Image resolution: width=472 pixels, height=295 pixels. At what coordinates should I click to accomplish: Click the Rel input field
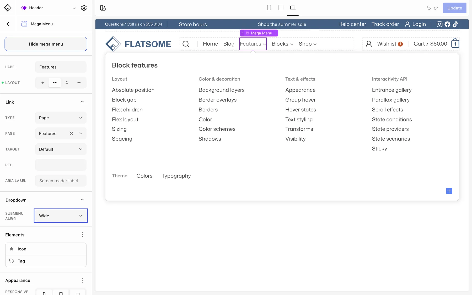pos(61,165)
